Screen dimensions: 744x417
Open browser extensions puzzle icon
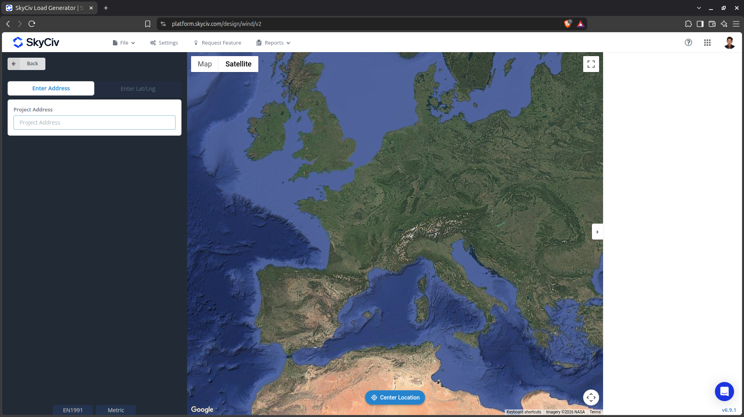coord(688,24)
